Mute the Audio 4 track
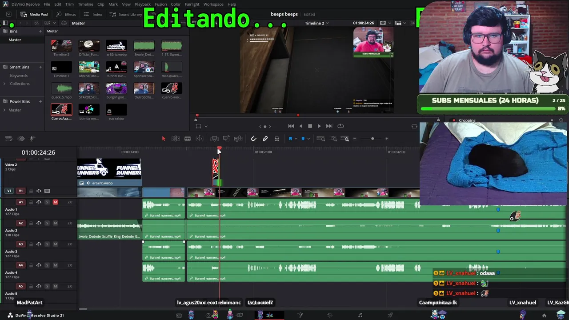The width and height of the screenshot is (569, 320). [55, 265]
